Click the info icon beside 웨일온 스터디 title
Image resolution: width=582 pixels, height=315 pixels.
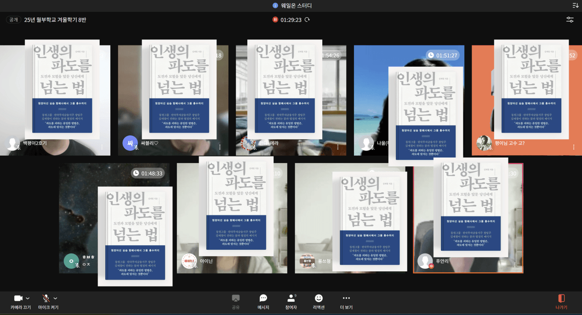click(x=275, y=6)
